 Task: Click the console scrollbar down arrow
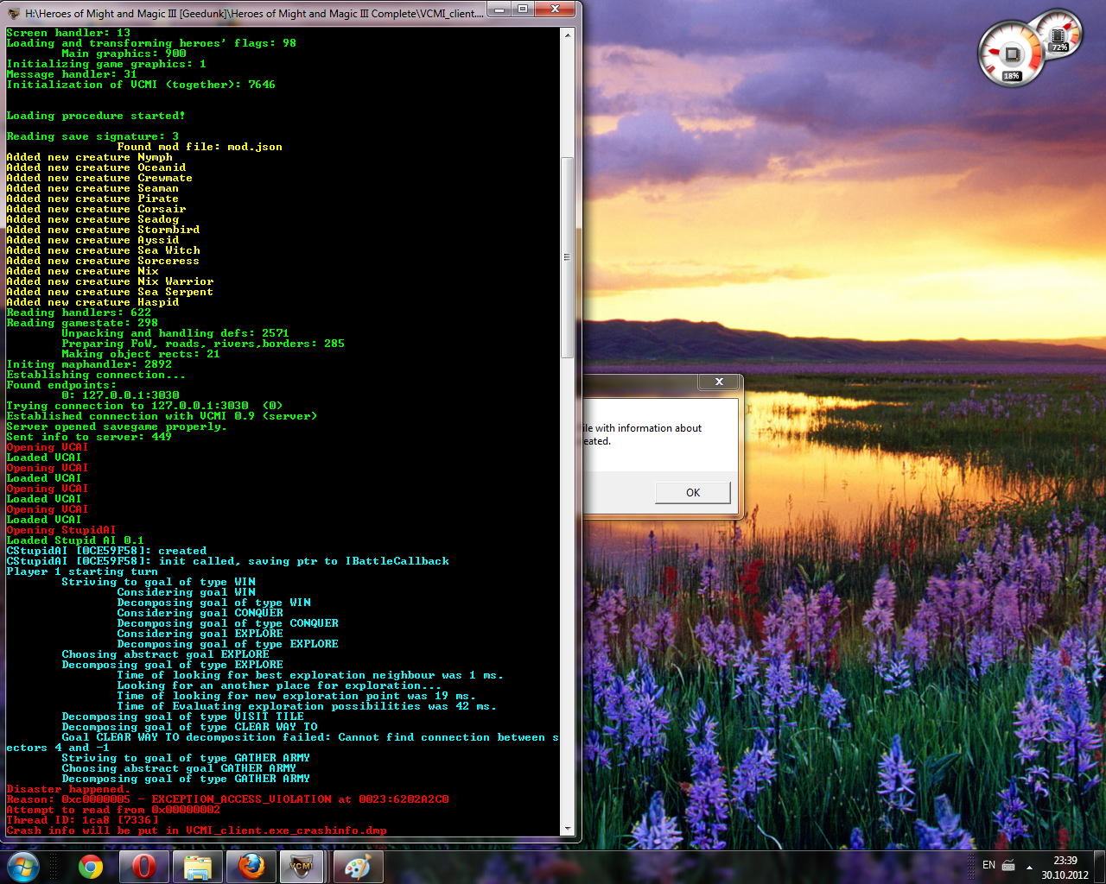568,829
